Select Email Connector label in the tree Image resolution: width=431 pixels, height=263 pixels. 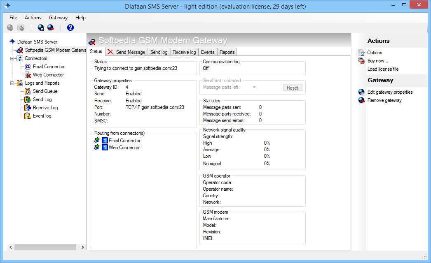point(49,67)
